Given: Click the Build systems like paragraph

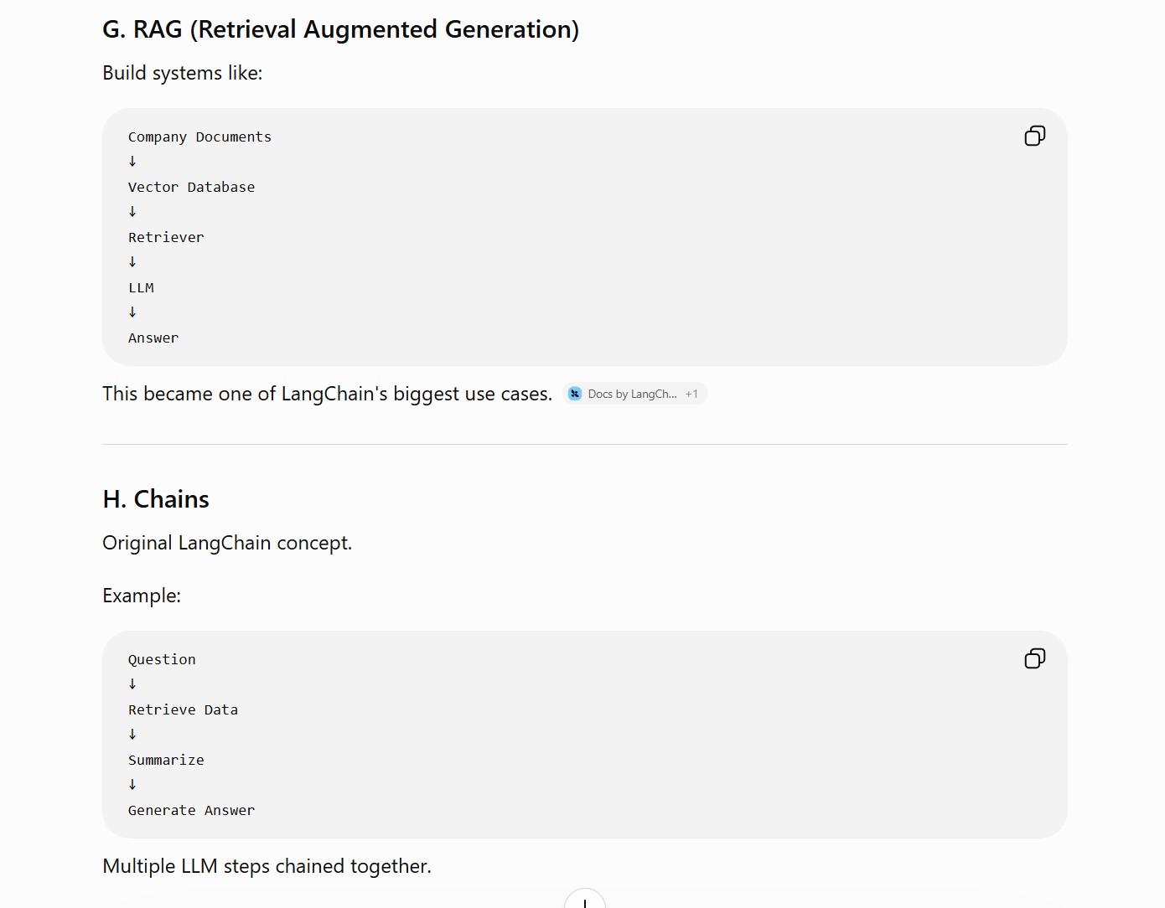Looking at the screenshot, I should (x=182, y=73).
